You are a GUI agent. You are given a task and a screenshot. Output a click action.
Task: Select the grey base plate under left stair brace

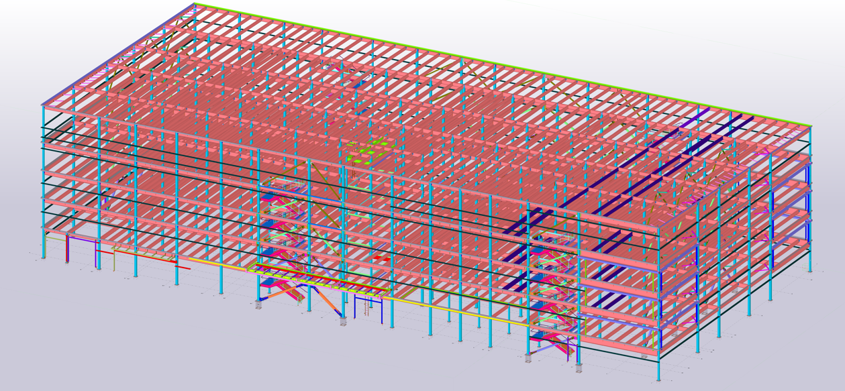click(x=258, y=305)
